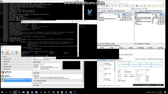Click the Alt+F4 Exit button

160,48
